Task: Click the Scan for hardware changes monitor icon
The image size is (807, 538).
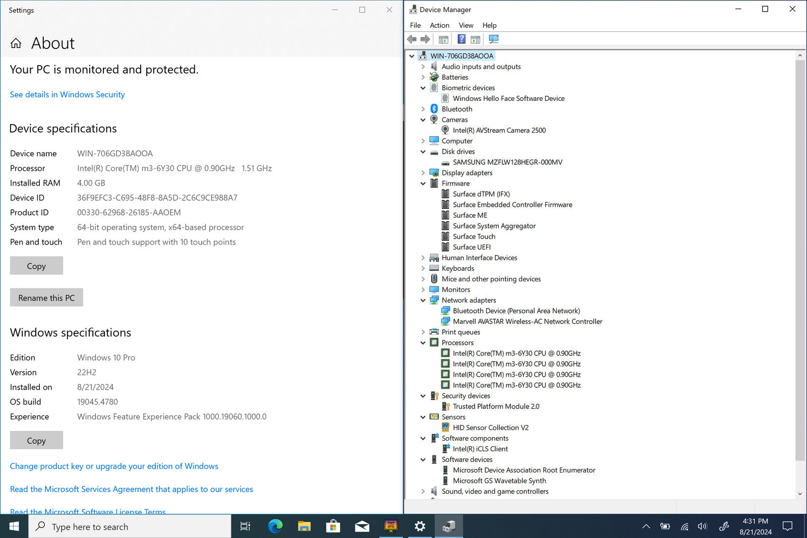Action: coord(494,39)
